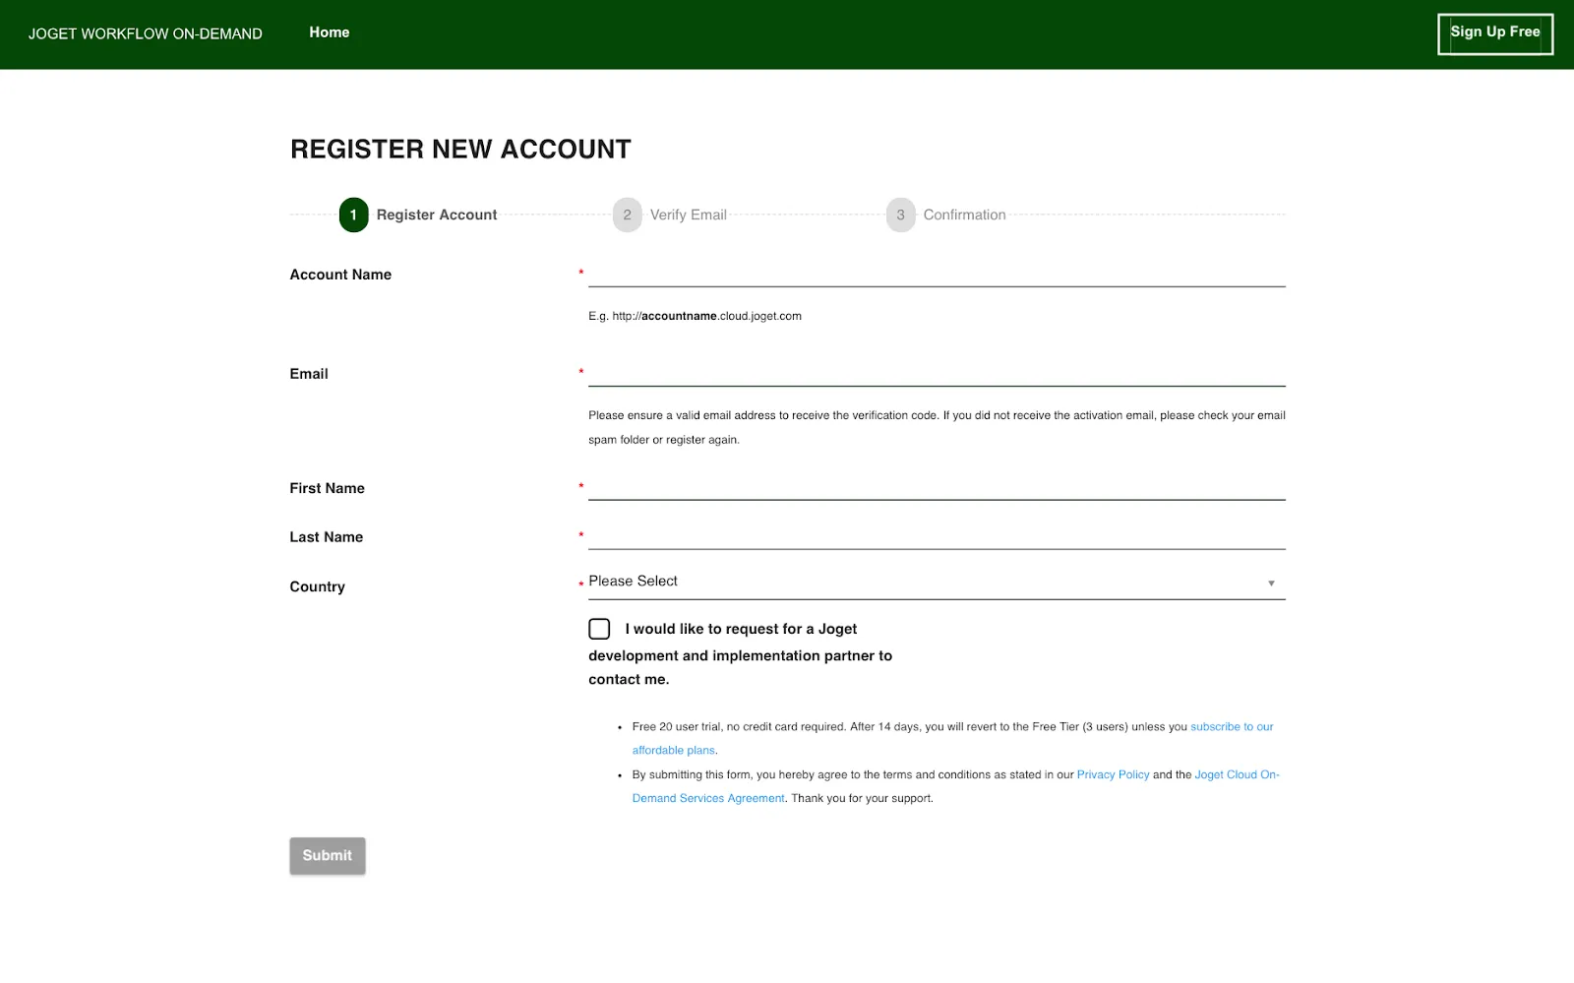Click the Submit button
This screenshot has height=983, width=1574.
[x=328, y=856]
